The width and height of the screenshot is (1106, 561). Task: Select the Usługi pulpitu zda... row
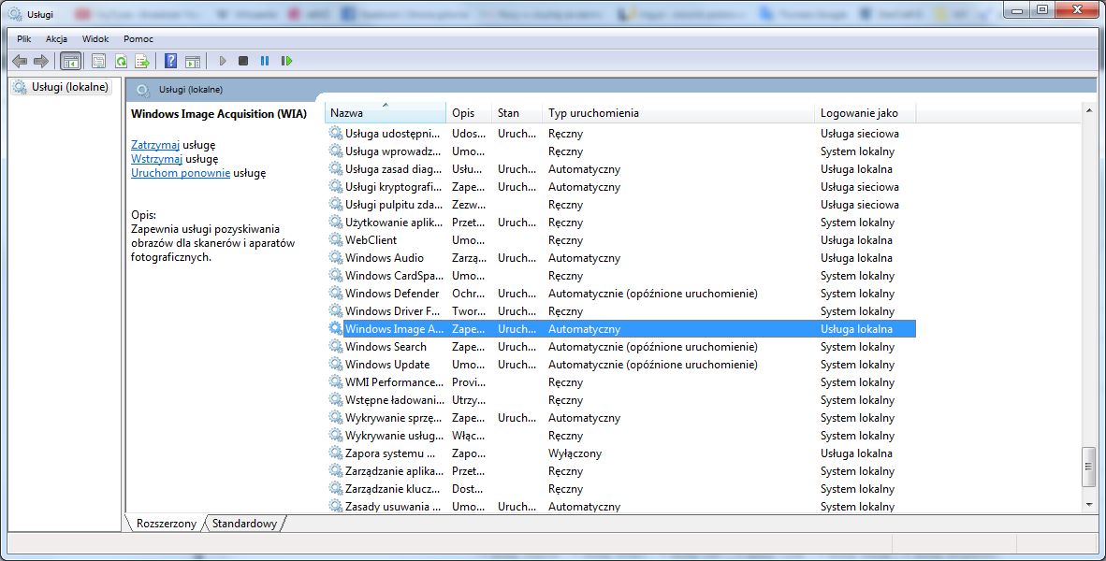tap(621, 205)
